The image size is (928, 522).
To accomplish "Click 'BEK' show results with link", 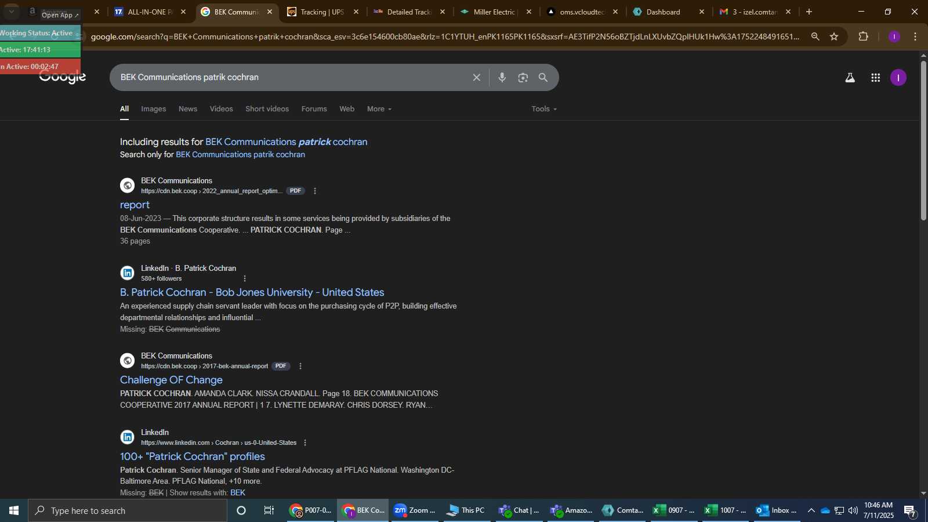I will pyautogui.click(x=238, y=493).
